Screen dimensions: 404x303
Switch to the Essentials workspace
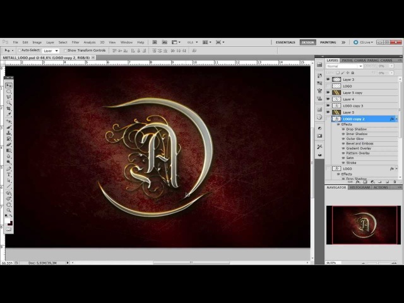285,42
